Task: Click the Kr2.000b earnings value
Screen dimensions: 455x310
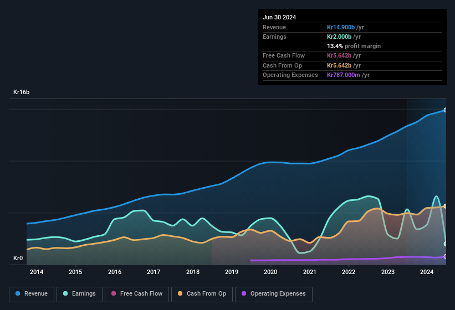Action: [339, 37]
